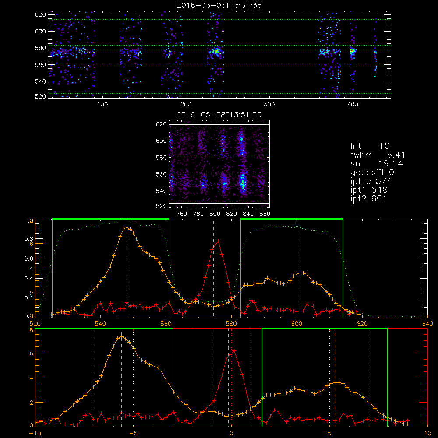438x438 pixels.
Task: Click the orange '-5' tick label on bottom plot
Action: click(134, 433)
